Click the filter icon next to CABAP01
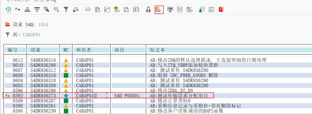Image resolution: width=312 pixels, height=114 pixels. point(8,35)
